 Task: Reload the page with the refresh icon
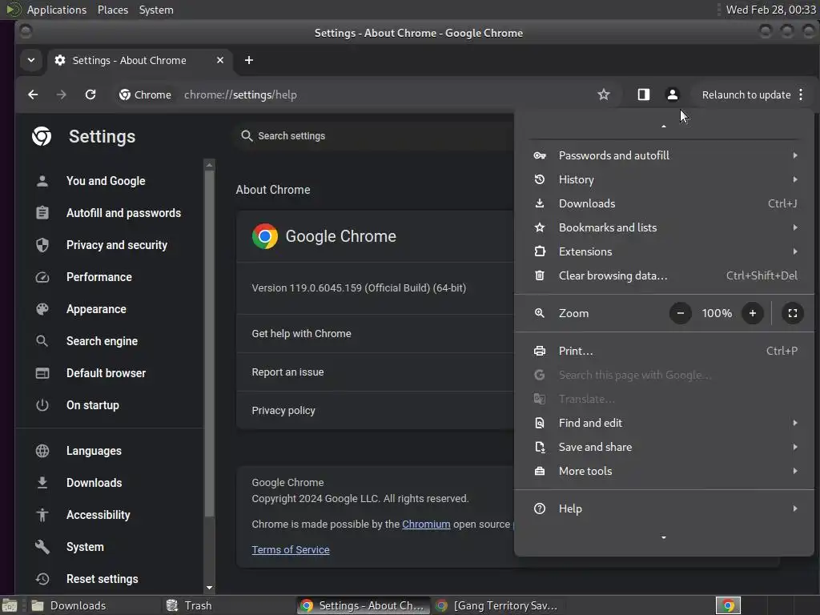[90, 94]
